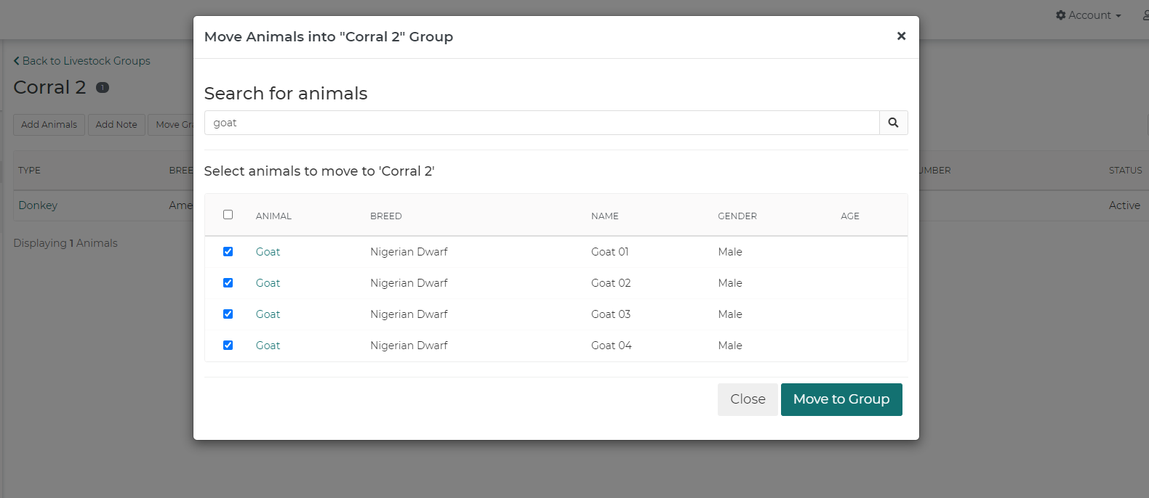This screenshot has height=498, width=1149.
Task: Click the back chevron beside Livestock Groups
Action: [17, 61]
